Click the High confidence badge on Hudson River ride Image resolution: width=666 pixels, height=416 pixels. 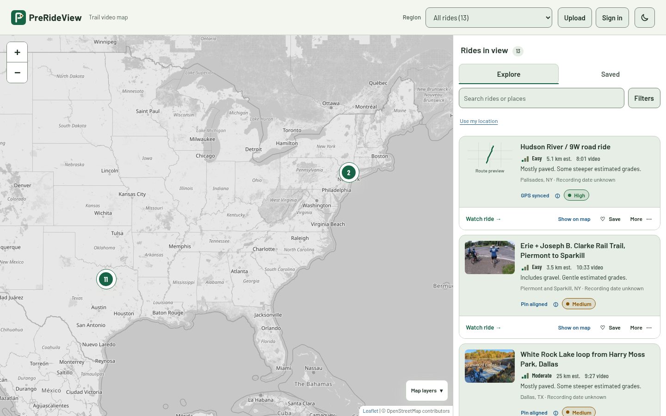[576, 196]
